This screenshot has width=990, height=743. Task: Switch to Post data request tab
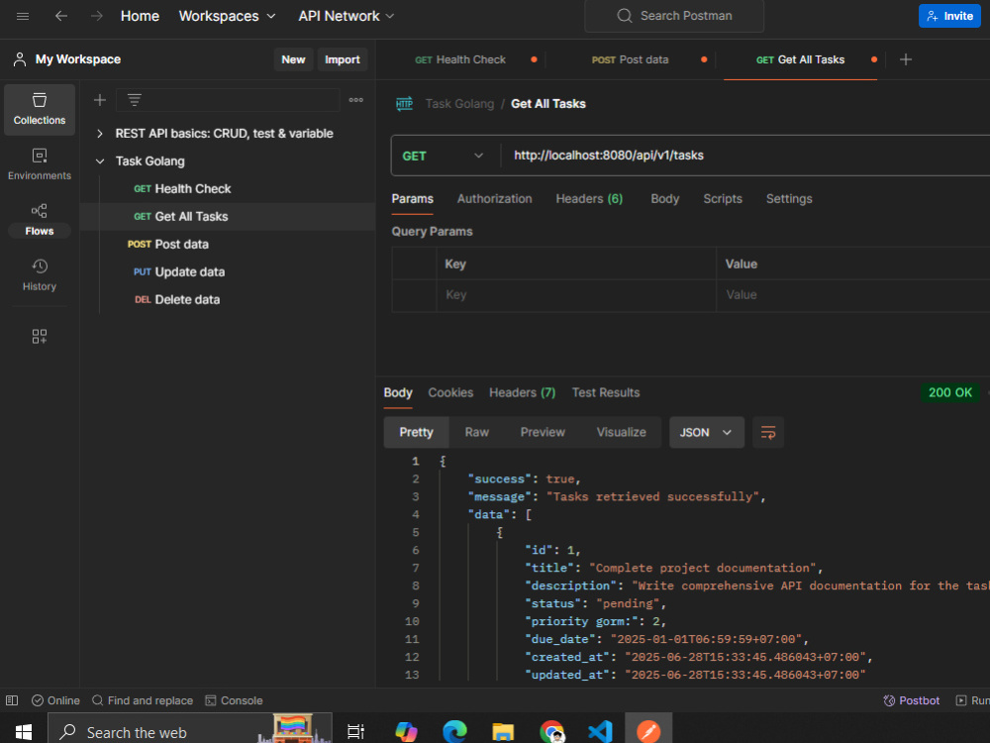coord(630,59)
